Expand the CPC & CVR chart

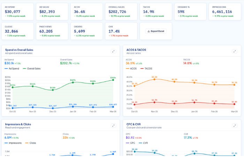pyautogui.click(x=235, y=126)
